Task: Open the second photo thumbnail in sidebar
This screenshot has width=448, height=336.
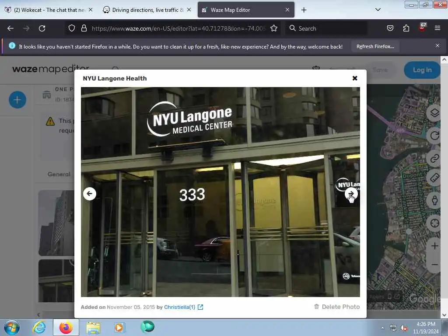Action: (56, 281)
